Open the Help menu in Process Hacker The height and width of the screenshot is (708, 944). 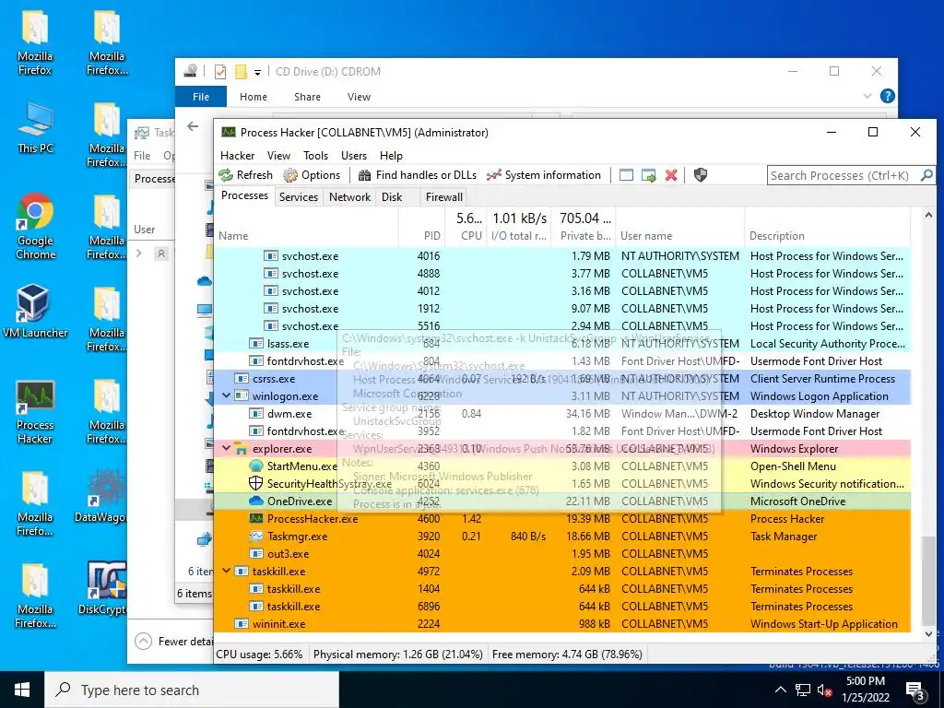pos(391,155)
